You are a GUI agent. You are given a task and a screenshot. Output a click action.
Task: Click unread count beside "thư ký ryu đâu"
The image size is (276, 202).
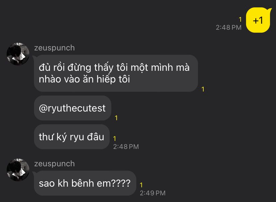click(114, 138)
